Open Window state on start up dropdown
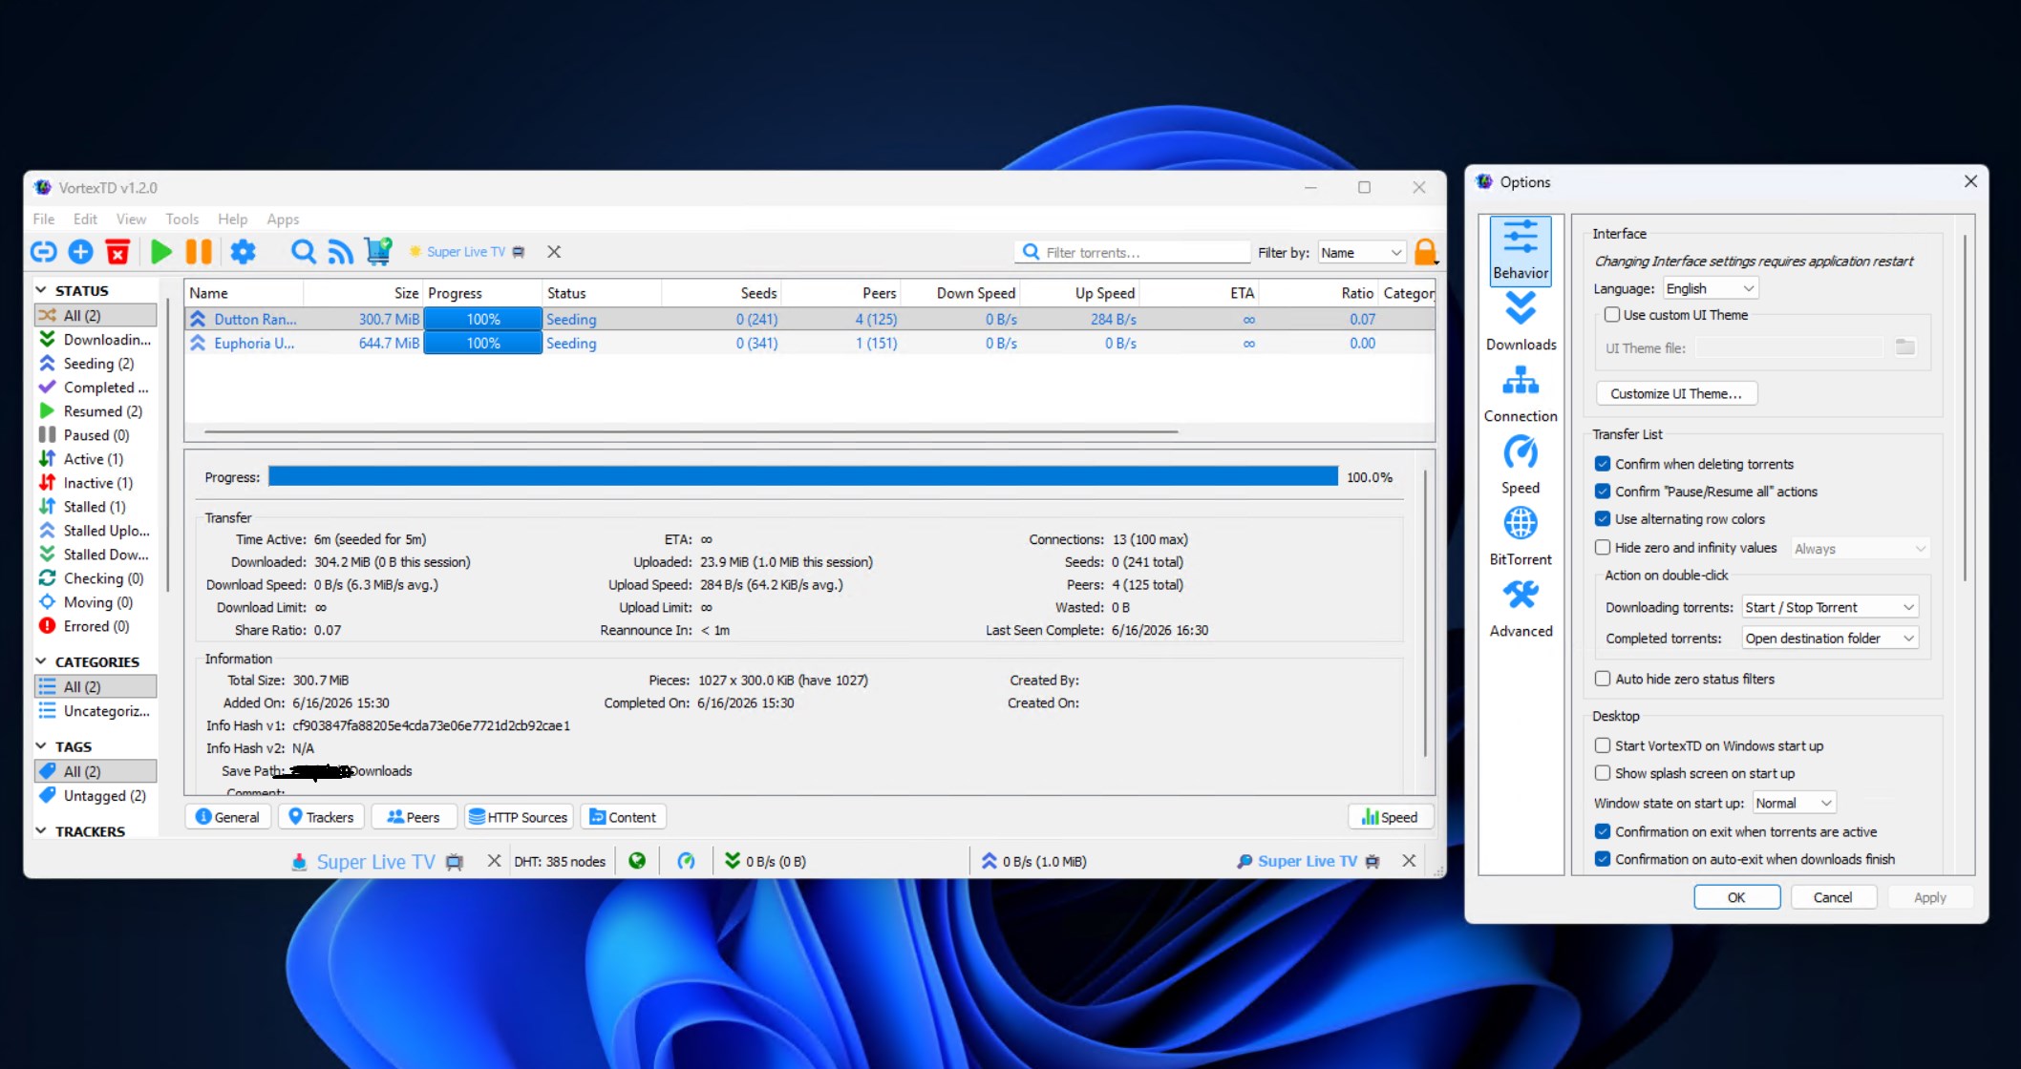The width and height of the screenshot is (2021, 1069). 1794,804
